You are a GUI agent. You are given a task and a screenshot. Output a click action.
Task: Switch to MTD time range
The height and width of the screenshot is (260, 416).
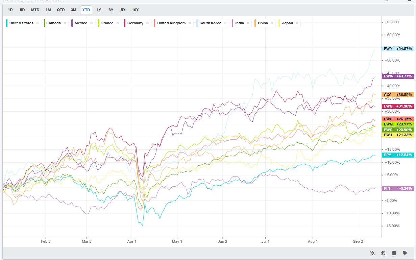(35, 10)
